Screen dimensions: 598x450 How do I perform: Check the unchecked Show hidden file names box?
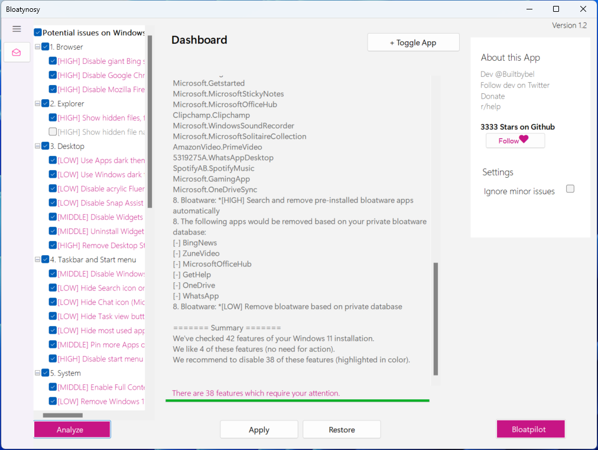point(53,132)
